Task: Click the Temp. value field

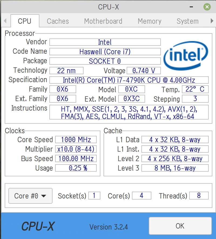Action: tap(195, 89)
